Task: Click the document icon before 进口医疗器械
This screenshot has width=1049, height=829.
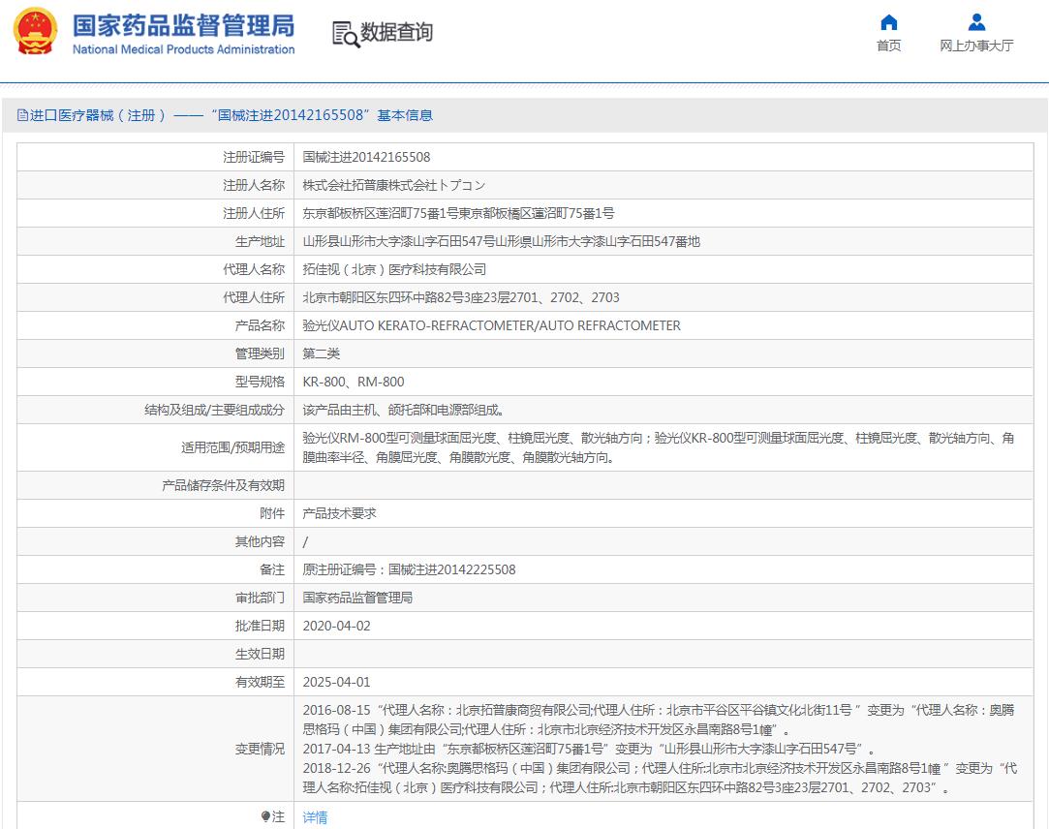Action: [x=22, y=115]
